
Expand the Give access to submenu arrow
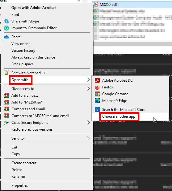coord(89,88)
